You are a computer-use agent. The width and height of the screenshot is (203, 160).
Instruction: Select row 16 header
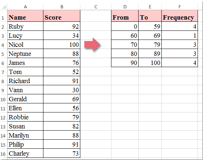(x=4, y=153)
